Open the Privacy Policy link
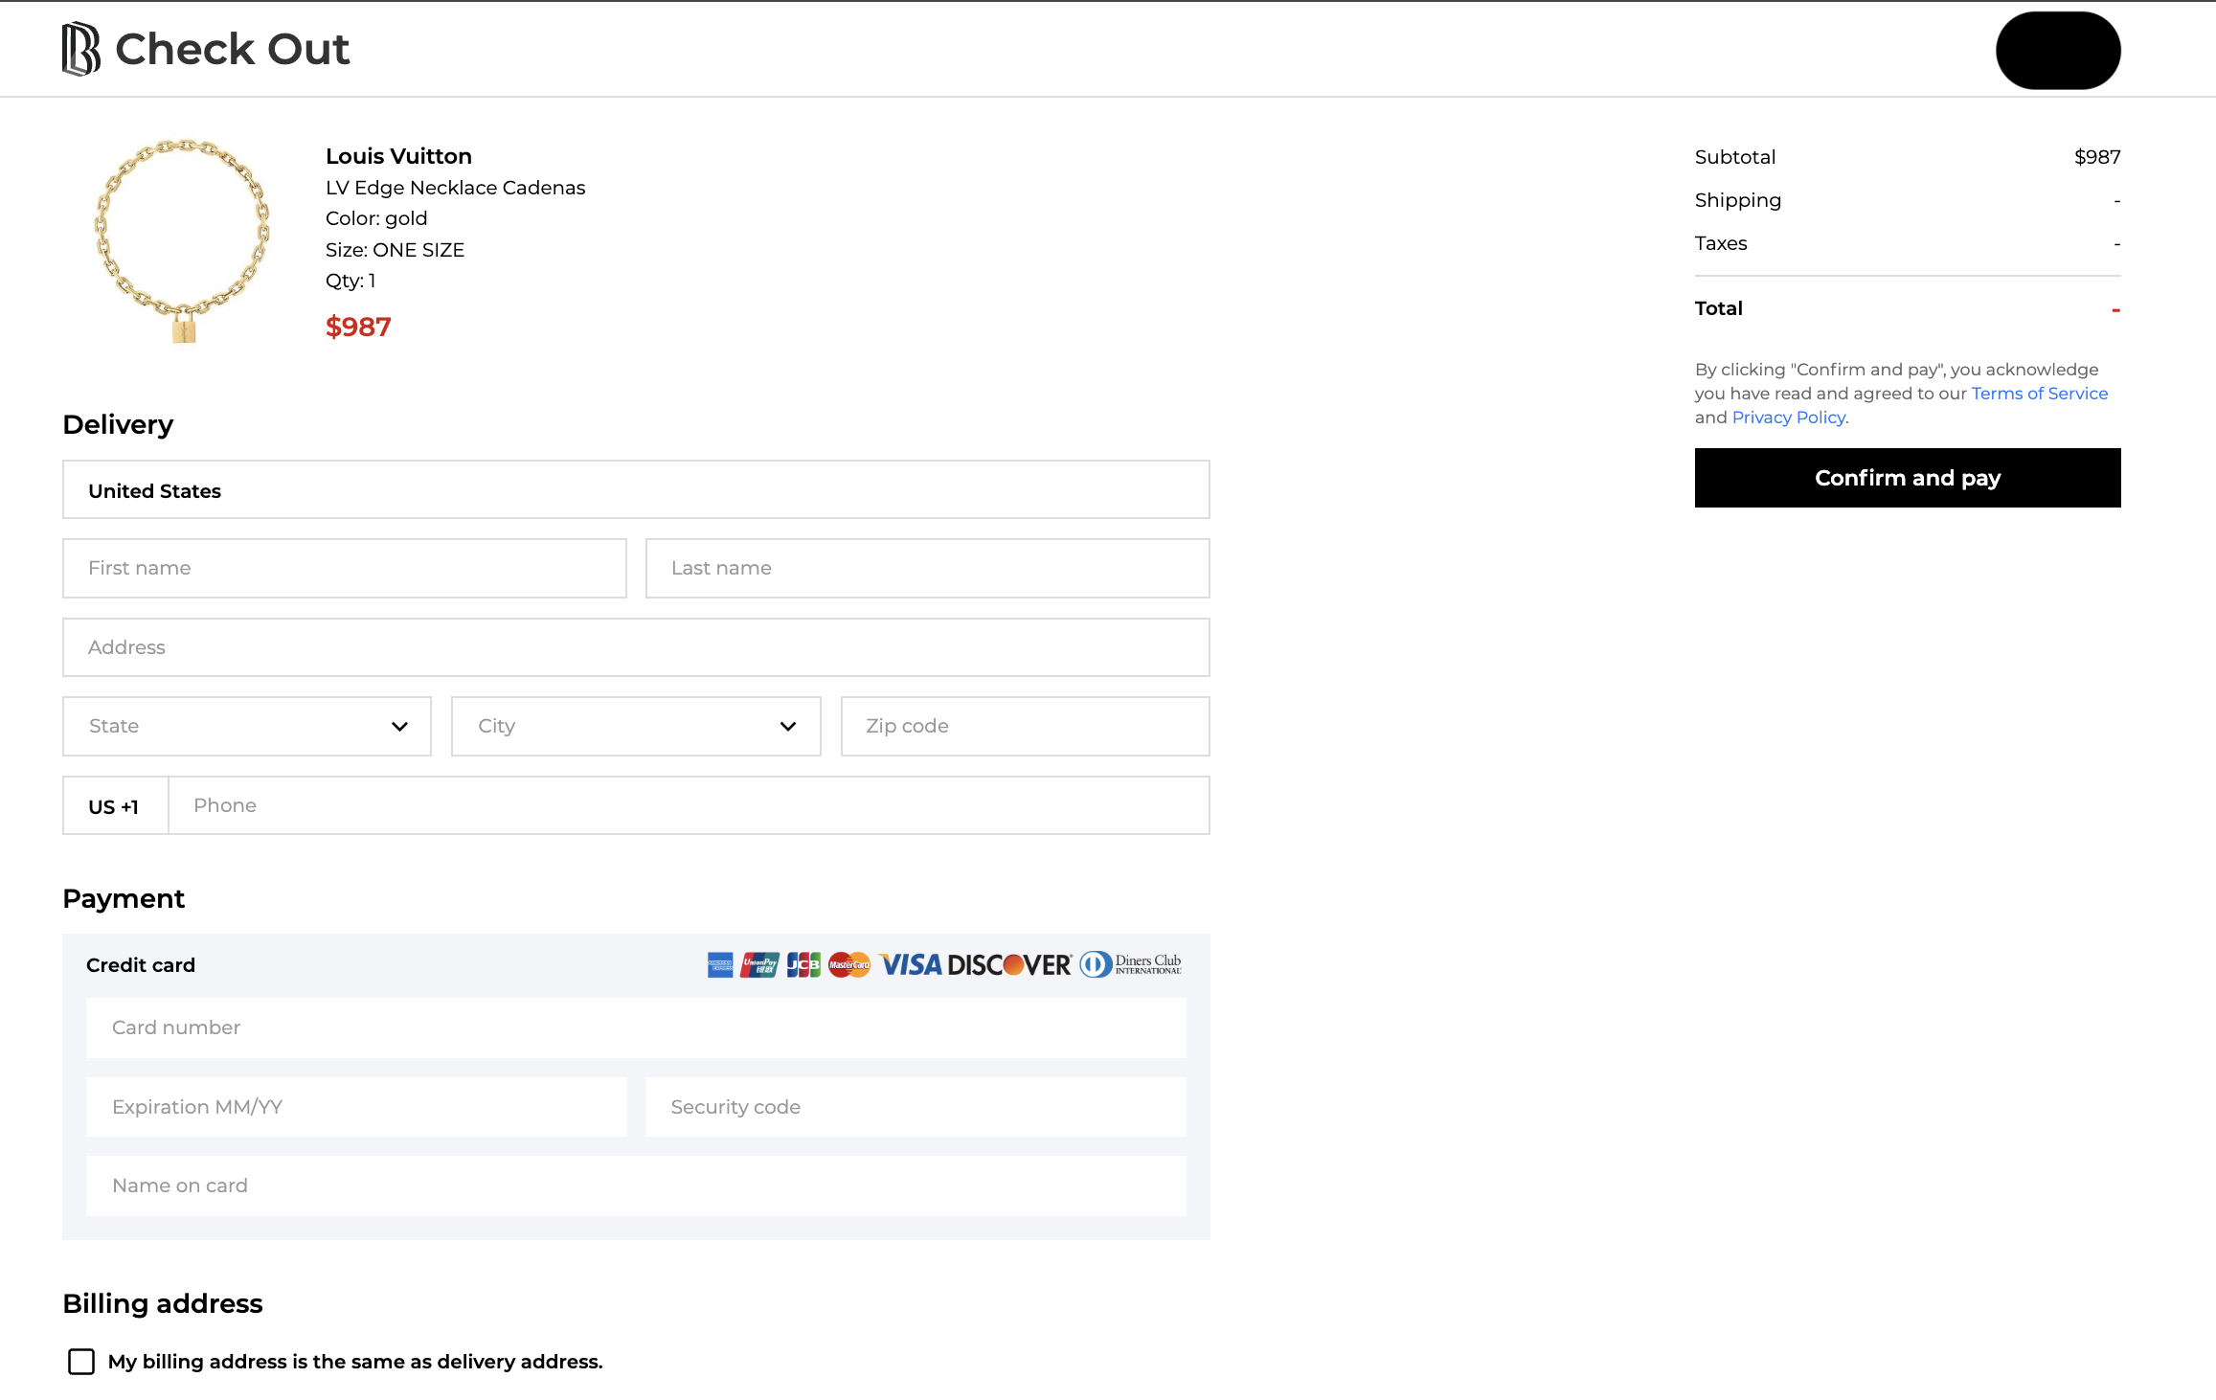 1788,418
